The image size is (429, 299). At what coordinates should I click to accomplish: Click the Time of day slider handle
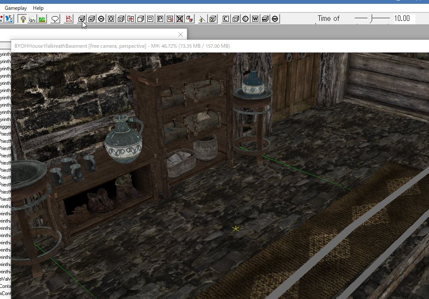tap(371, 19)
